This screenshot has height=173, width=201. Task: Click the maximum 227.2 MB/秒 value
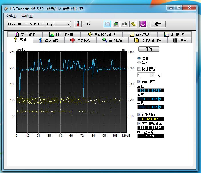150,99
